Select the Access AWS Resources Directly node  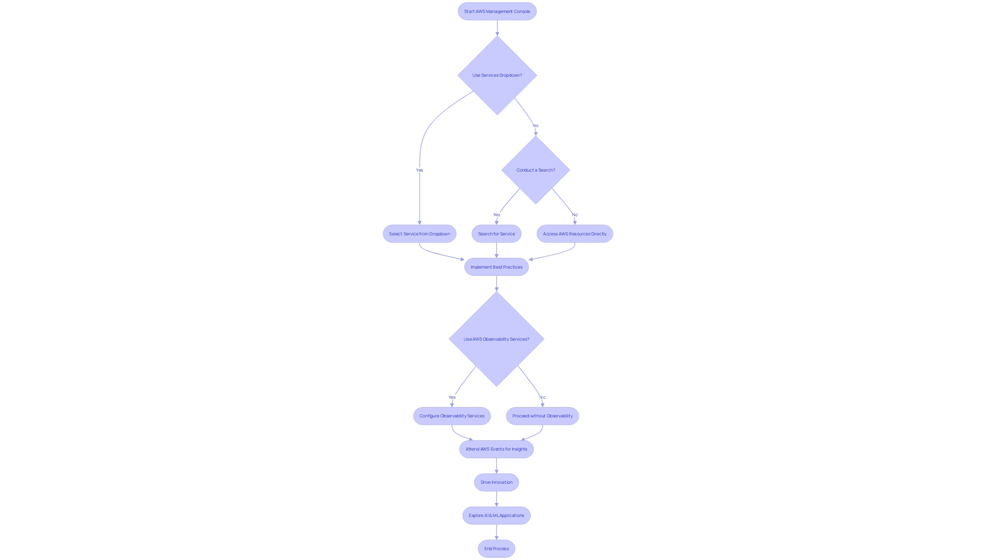(575, 233)
